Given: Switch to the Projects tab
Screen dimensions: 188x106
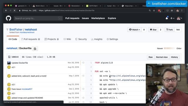Looking at the screenshot, I should click(x=52, y=39).
